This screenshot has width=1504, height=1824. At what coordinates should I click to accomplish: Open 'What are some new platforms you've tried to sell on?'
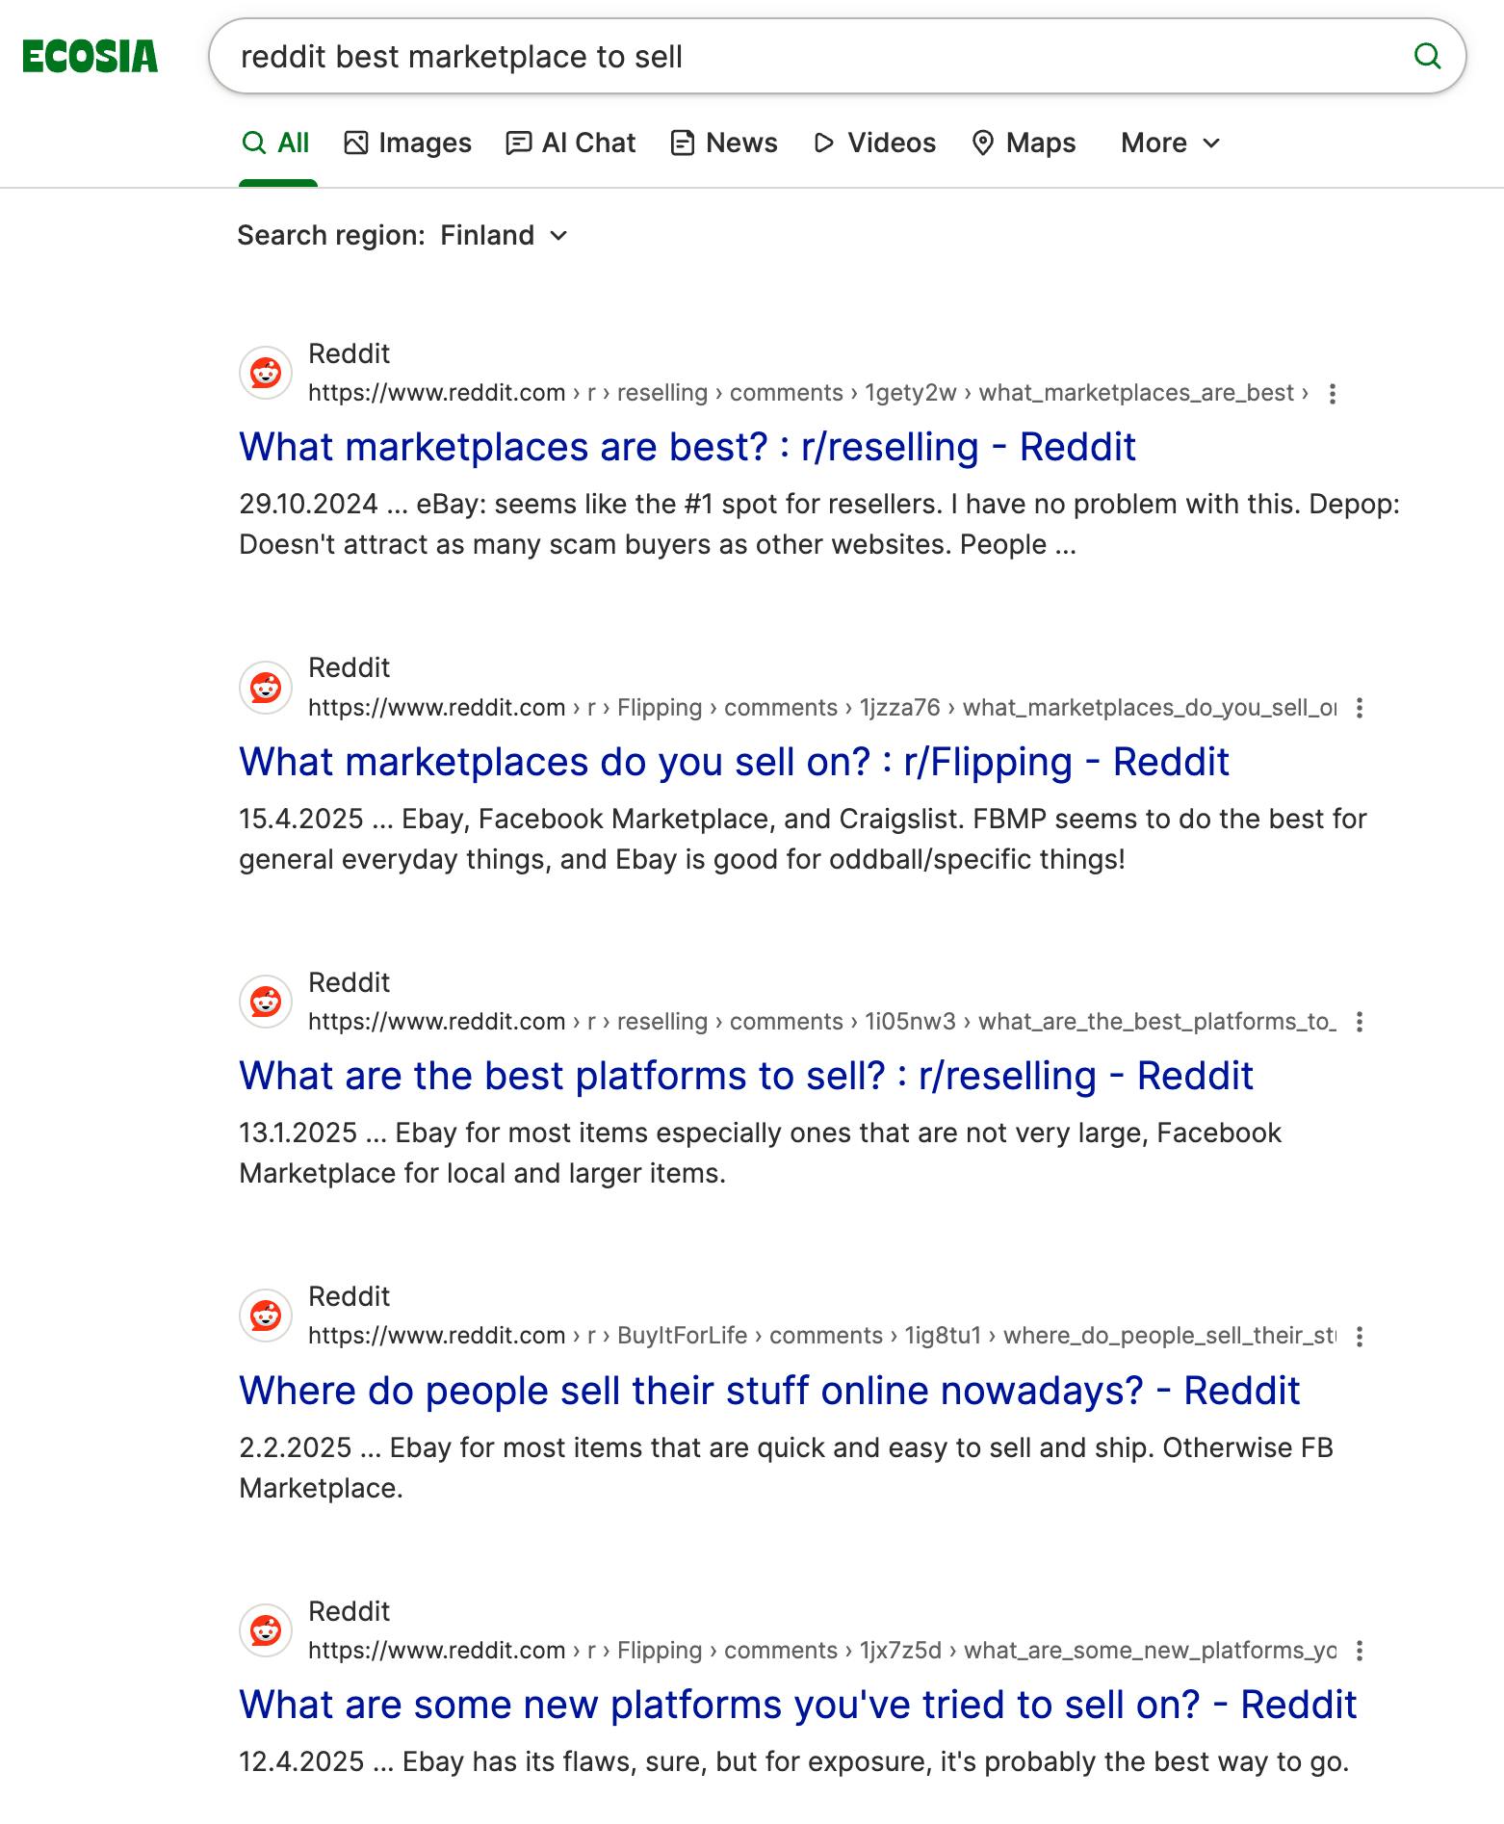coord(798,1704)
